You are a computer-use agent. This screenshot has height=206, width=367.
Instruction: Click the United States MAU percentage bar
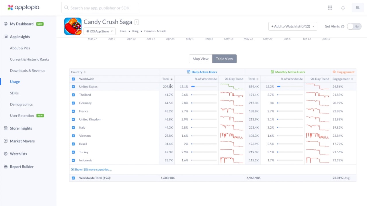290,86
